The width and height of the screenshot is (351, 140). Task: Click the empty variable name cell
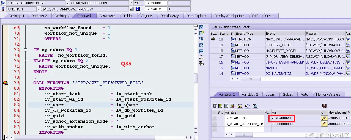(x=244, y=129)
